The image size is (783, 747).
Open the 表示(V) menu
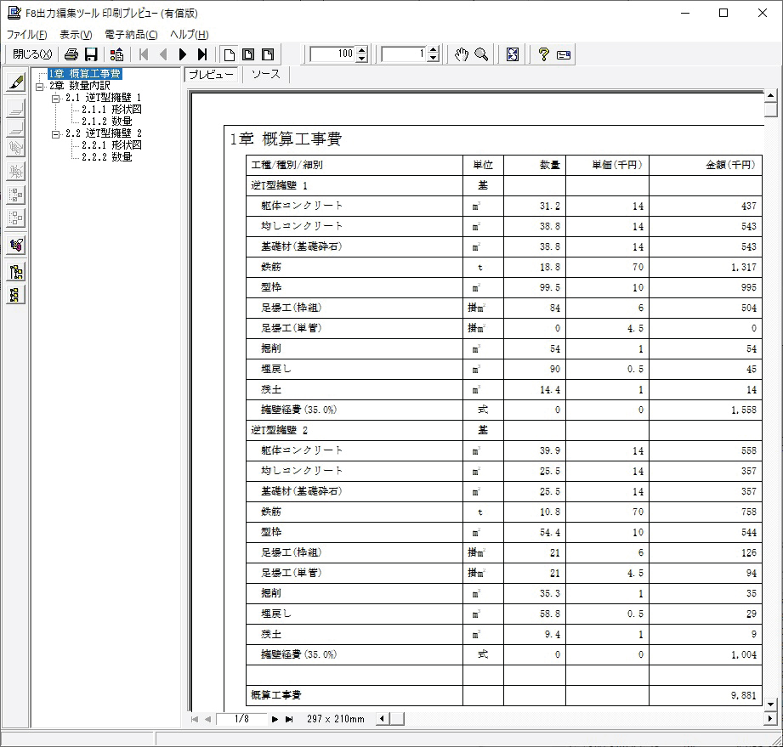click(76, 35)
